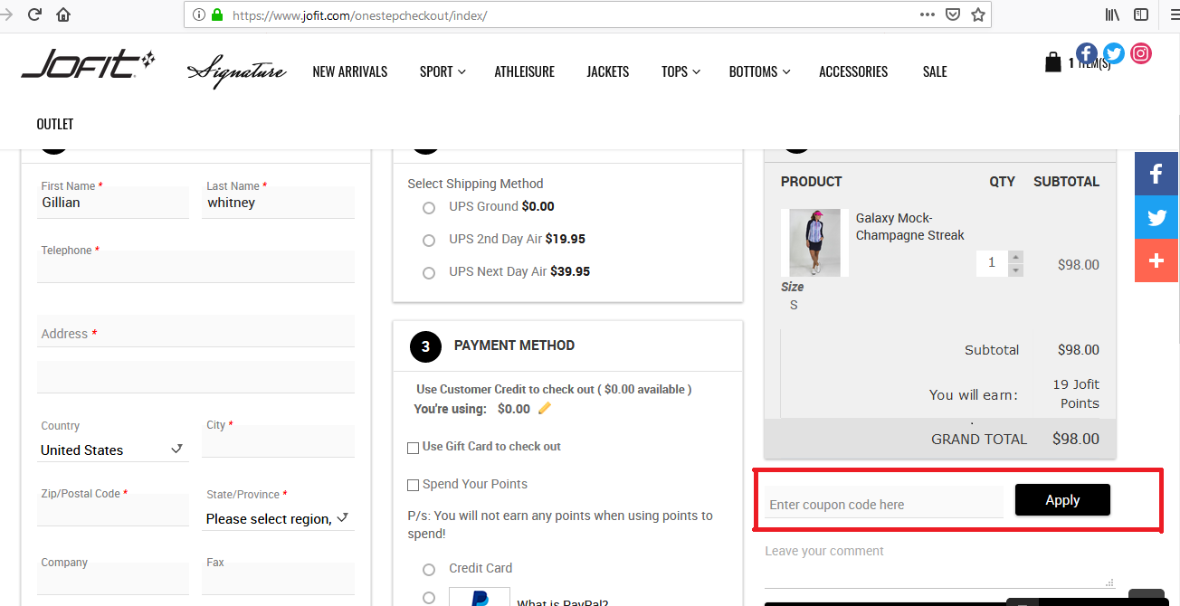
Task: Save page to Pocket icon
Action: click(x=953, y=14)
